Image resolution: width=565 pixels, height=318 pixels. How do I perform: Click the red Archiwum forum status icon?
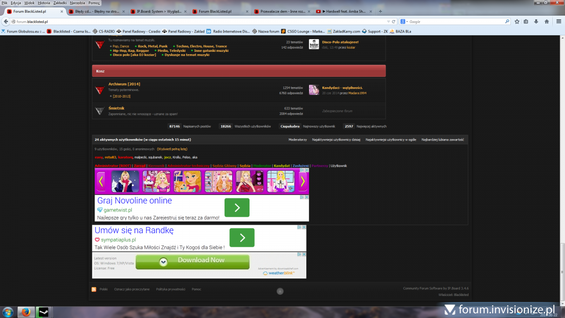tap(99, 90)
